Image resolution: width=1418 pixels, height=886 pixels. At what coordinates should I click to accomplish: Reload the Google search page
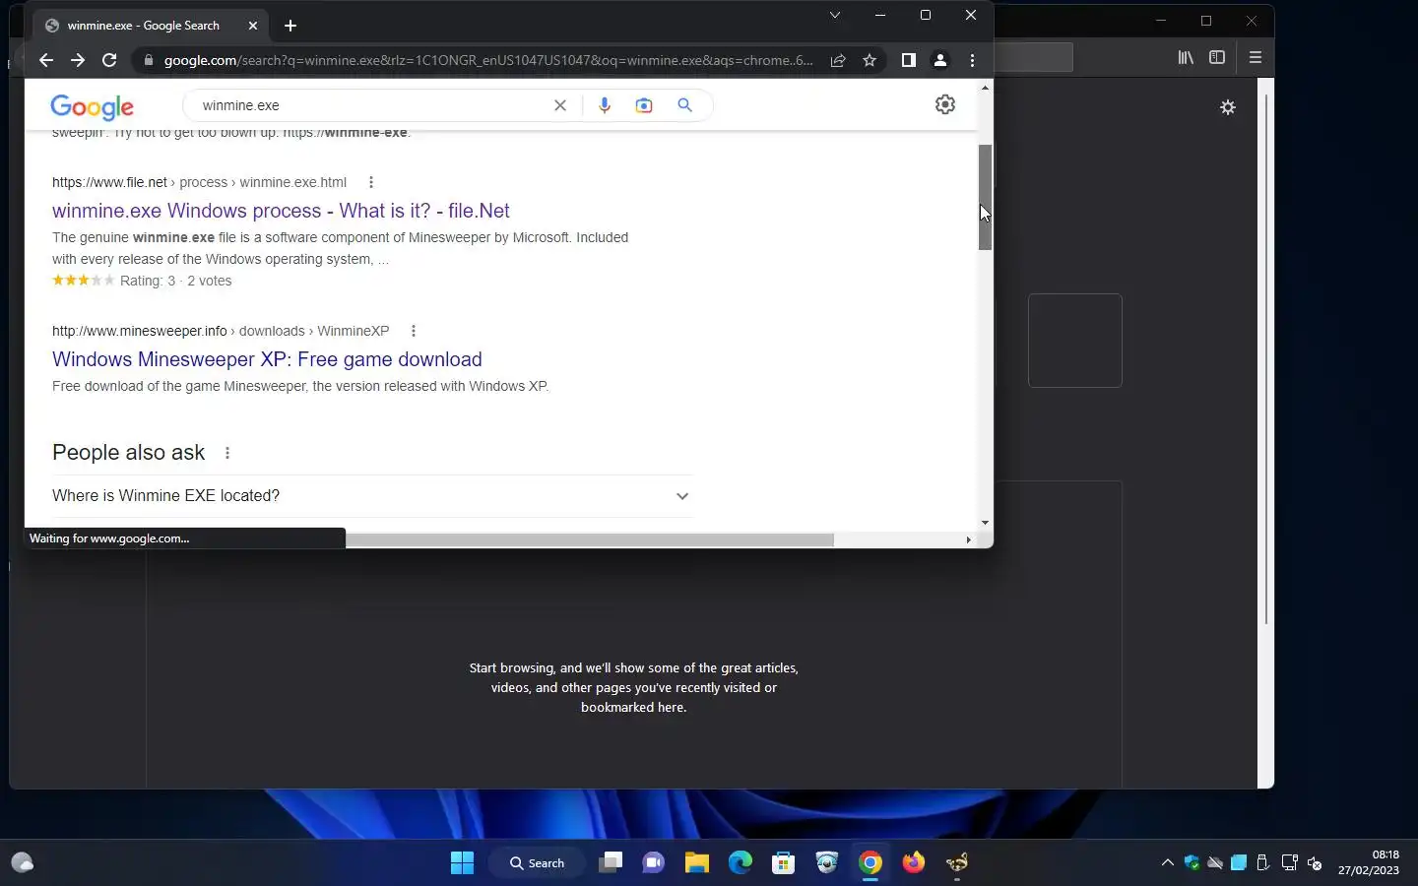tap(109, 60)
